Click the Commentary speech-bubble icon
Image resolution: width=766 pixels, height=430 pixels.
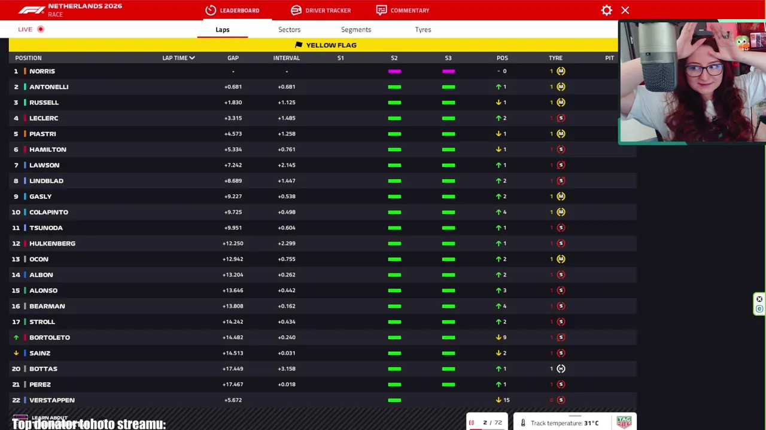coord(381,10)
